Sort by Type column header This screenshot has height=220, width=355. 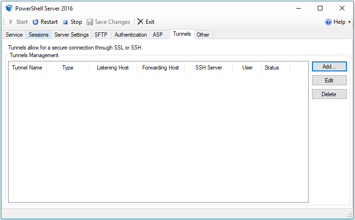(68, 68)
